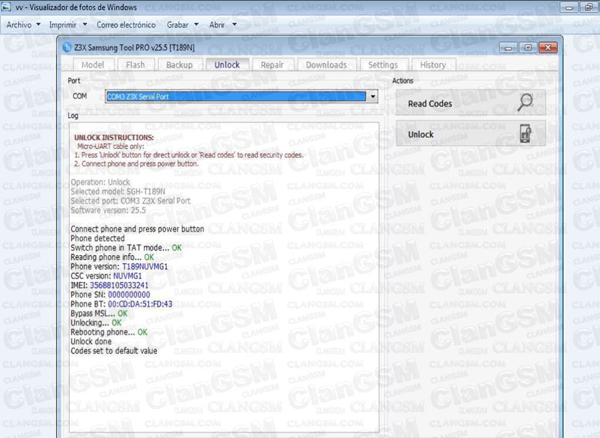Click Correo electrónico in the toolbar
Image resolution: width=600 pixels, height=438 pixels.
tap(126, 25)
